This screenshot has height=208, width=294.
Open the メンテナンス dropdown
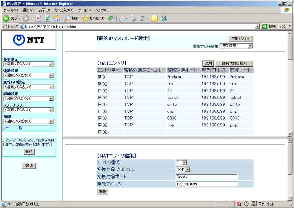click(29, 110)
